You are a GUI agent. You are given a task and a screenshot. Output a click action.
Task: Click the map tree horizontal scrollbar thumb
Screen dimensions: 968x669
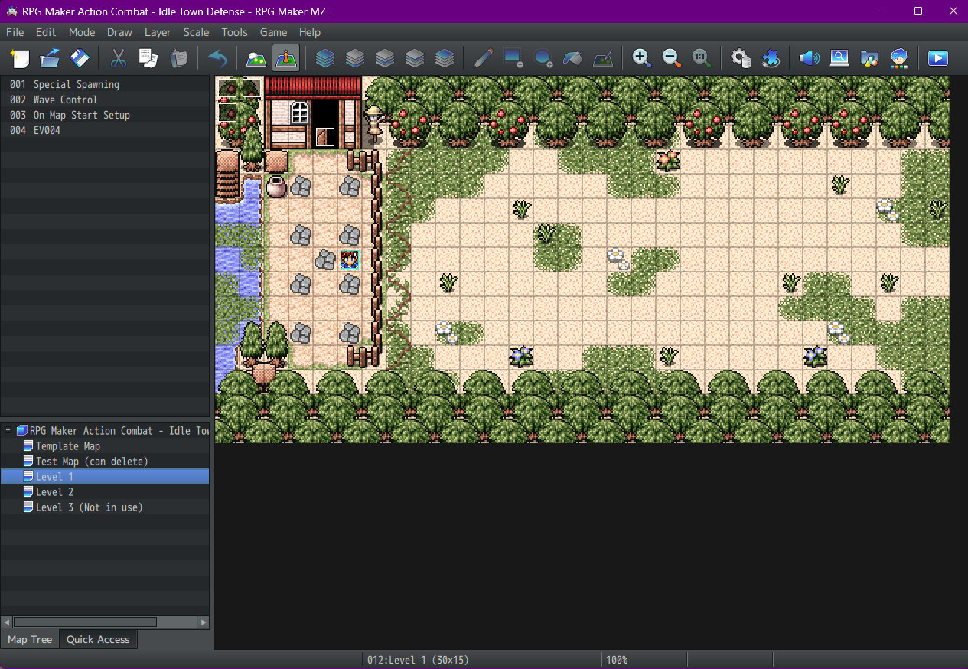(85, 622)
